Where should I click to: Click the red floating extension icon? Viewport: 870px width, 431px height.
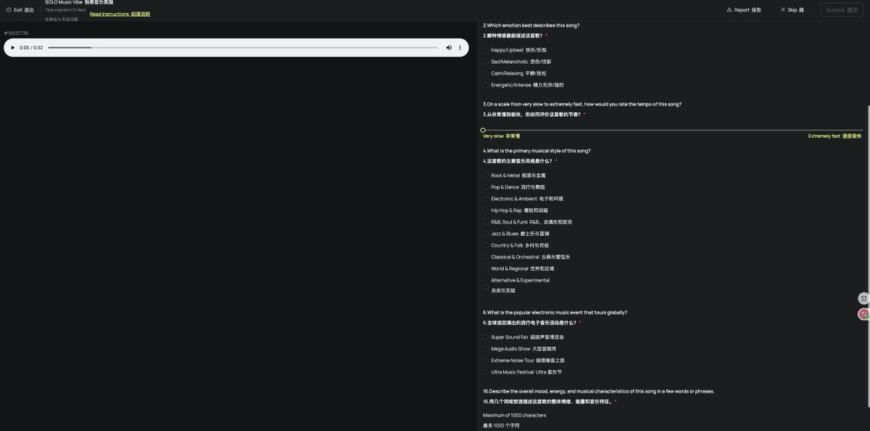[863, 314]
